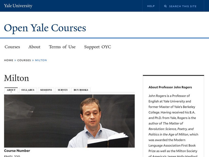
Task: Click the Milton breadcrumb item
Action: point(41,60)
